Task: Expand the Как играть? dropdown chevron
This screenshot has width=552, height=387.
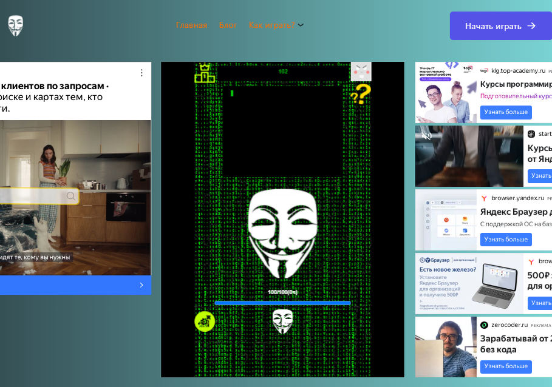Action: click(301, 25)
